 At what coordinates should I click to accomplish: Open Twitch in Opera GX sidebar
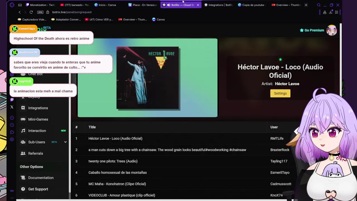pos(12,100)
